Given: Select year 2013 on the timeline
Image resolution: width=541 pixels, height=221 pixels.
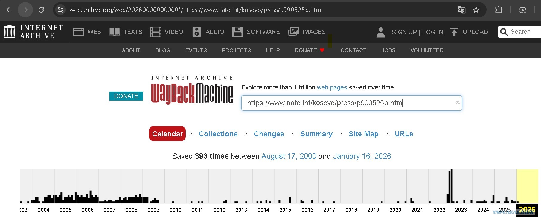Looking at the screenshot, I should [241, 210].
